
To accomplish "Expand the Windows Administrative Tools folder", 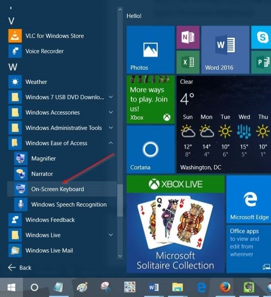I will point(111,128).
